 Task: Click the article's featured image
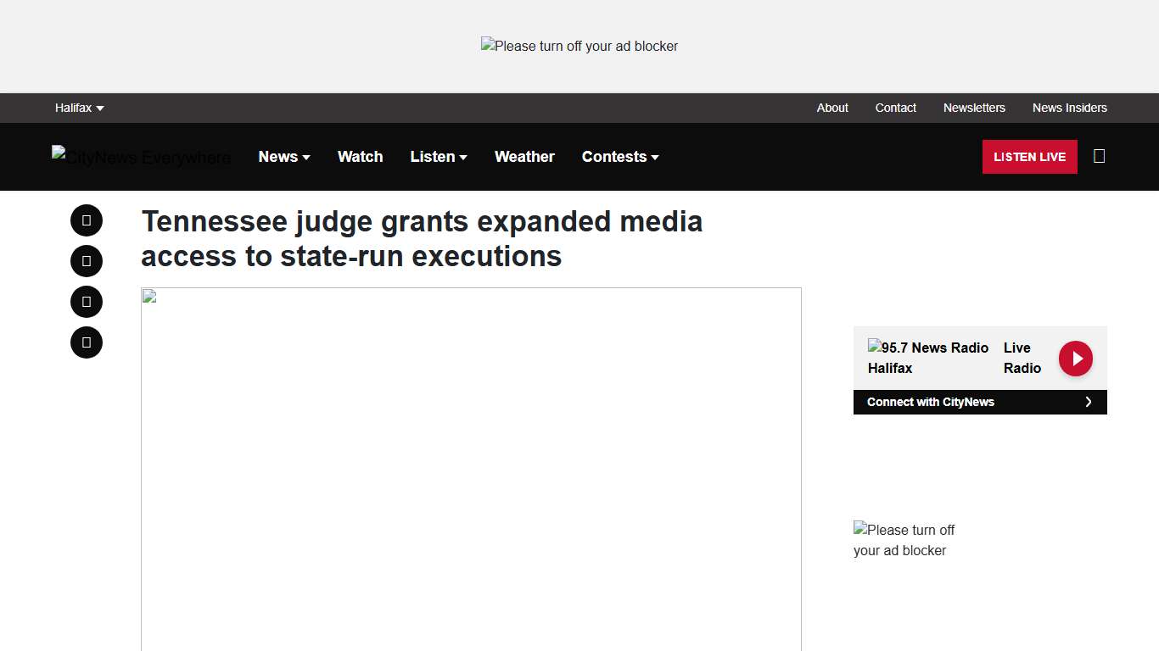471,466
